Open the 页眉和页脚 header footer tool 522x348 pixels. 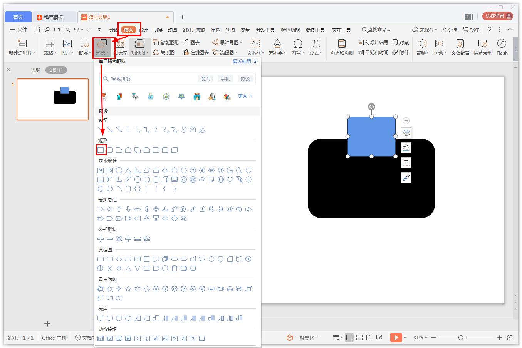pos(341,43)
